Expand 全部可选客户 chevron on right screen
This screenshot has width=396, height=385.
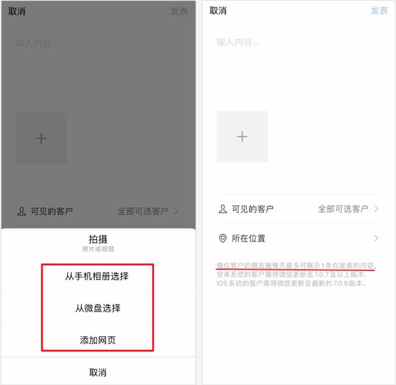377,209
